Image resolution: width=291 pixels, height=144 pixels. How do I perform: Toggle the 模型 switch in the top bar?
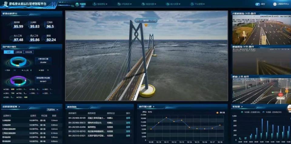coord(258,4)
